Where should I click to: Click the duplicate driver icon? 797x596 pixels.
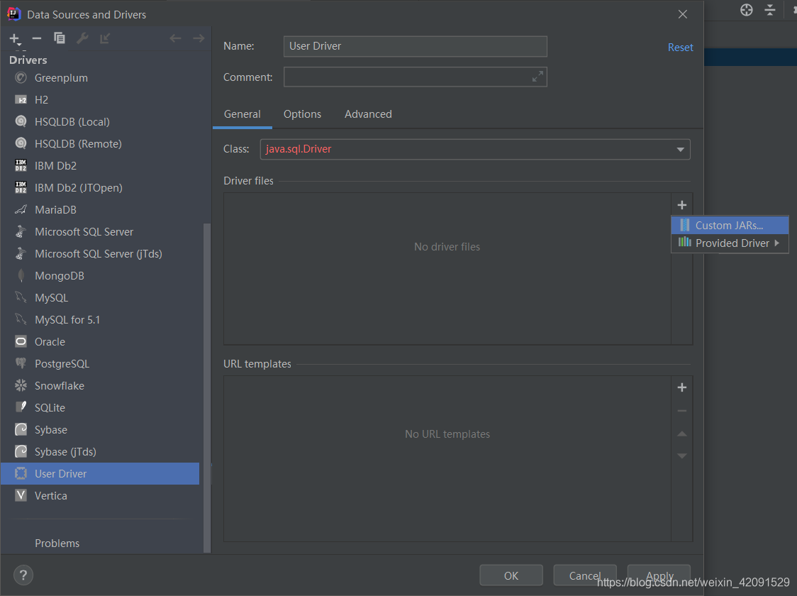pos(60,38)
